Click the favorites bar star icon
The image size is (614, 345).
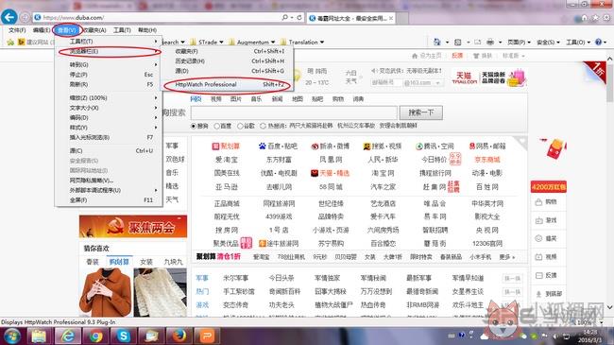click(10, 42)
